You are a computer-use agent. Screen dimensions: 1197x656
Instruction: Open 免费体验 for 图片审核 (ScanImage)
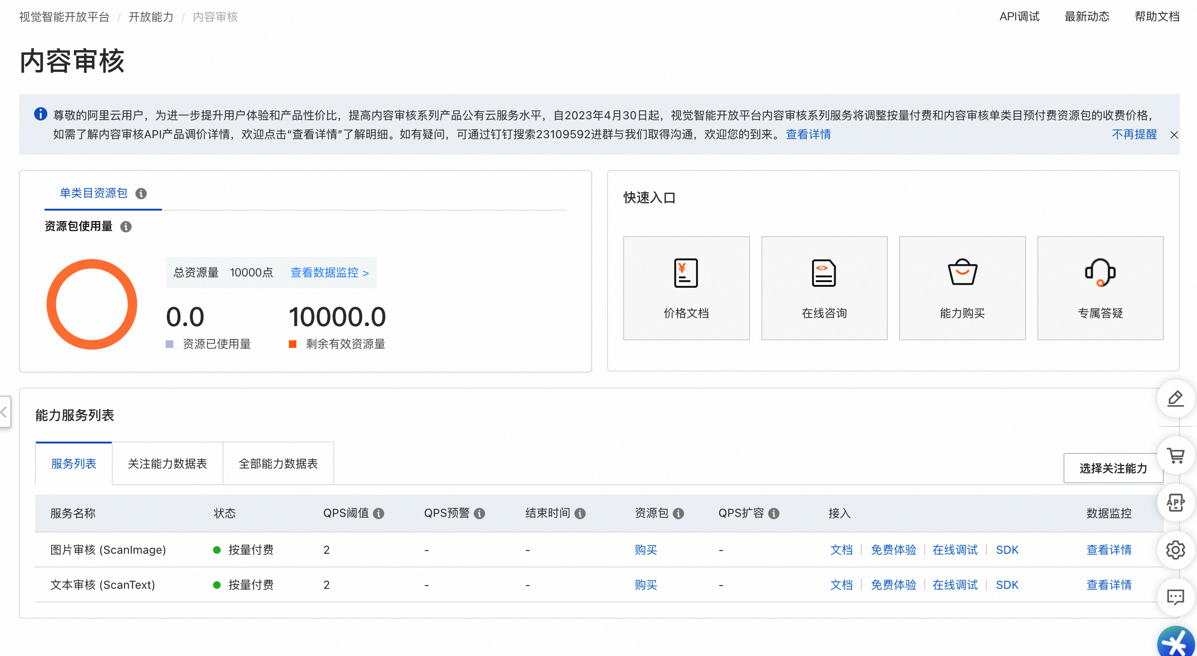tap(893, 550)
